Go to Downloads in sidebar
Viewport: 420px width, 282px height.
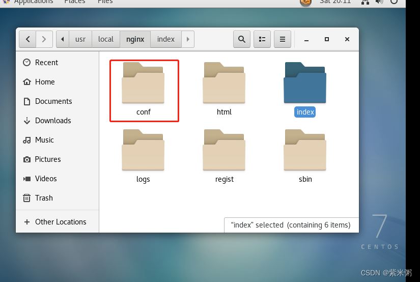52,121
